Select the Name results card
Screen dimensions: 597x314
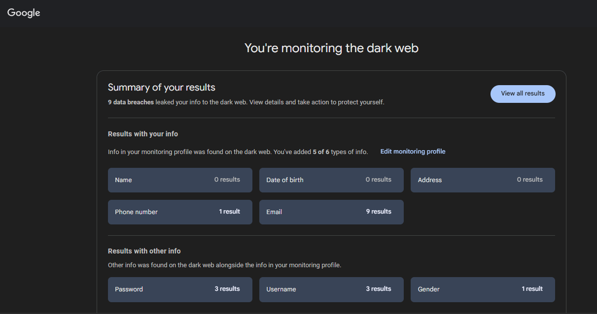click(180, 180)
